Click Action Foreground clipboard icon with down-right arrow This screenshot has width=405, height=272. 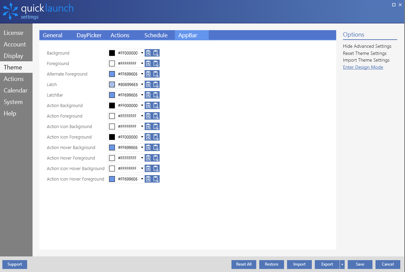(156, 116)
